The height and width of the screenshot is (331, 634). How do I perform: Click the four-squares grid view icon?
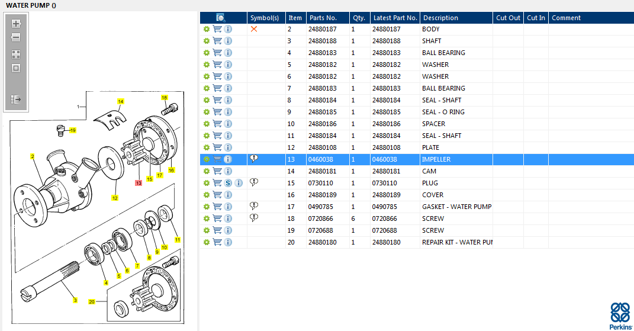pos(16,54)
